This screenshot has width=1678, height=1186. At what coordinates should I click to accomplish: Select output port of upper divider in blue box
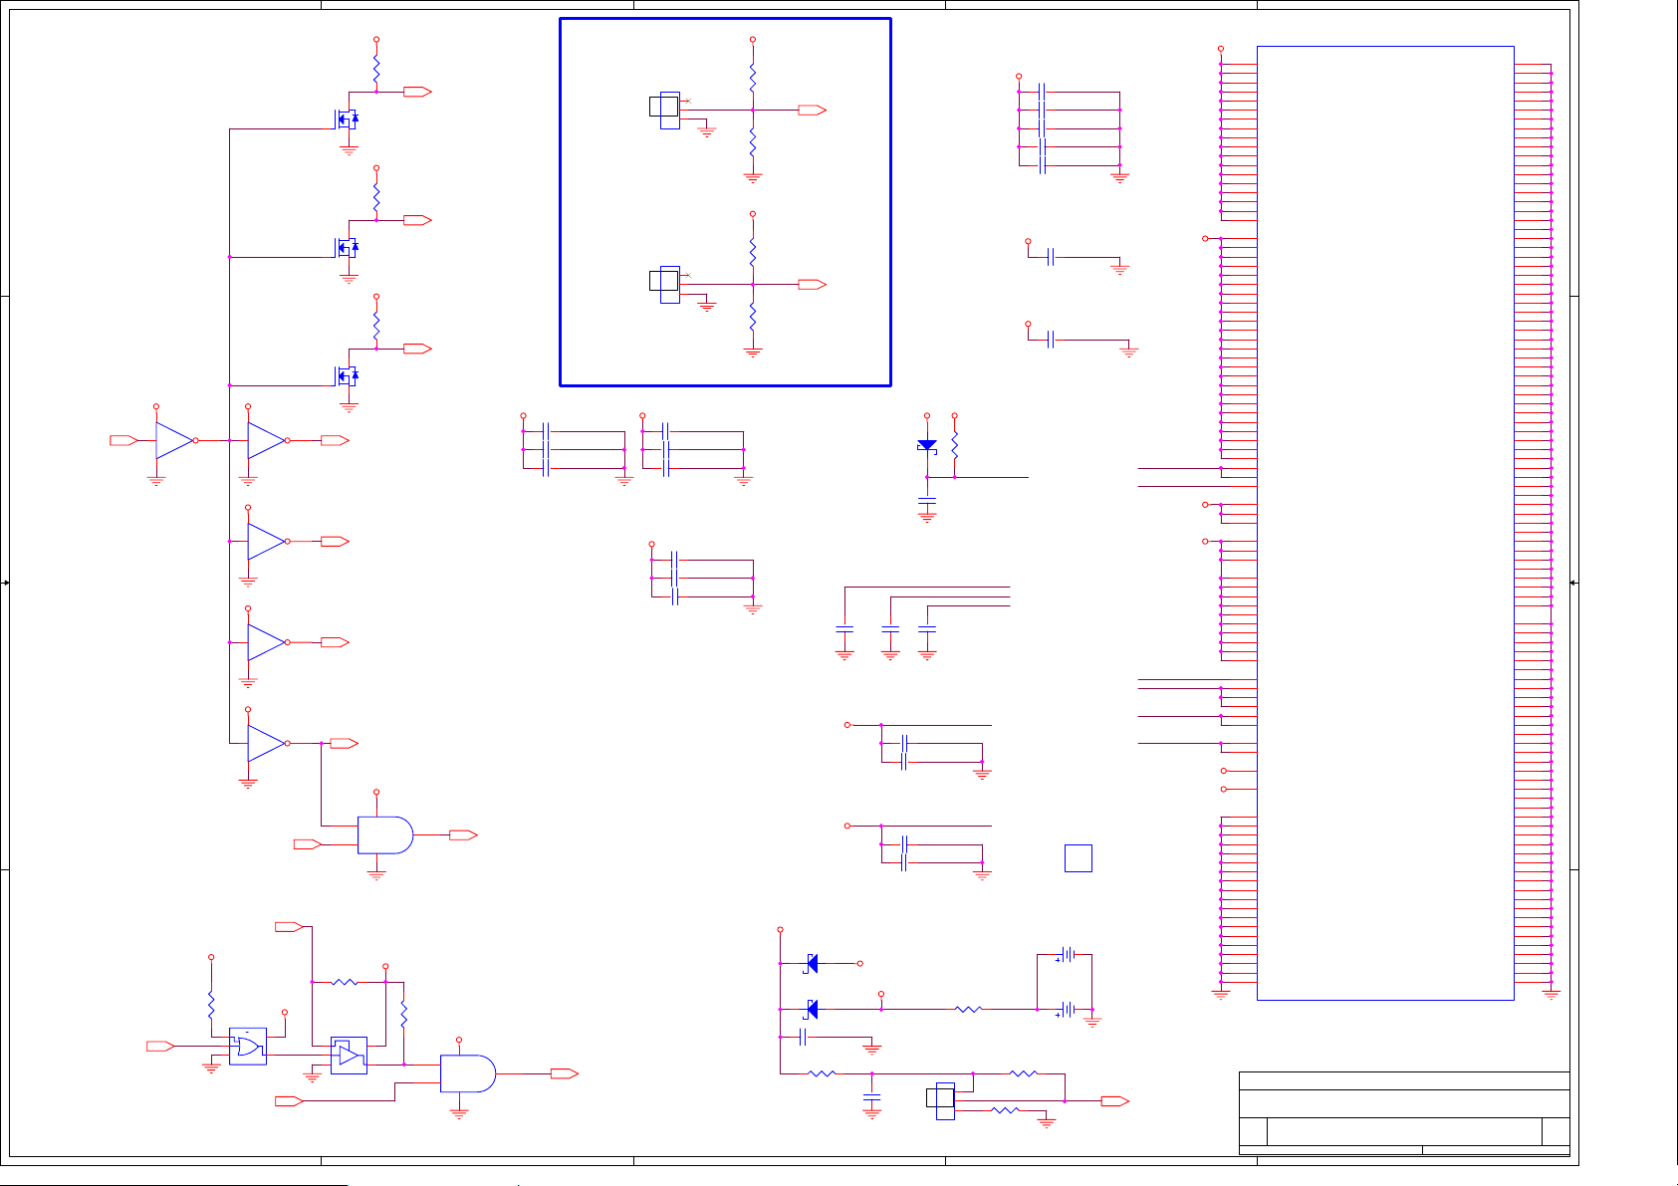pyautogui.click(x=813, y=110)
